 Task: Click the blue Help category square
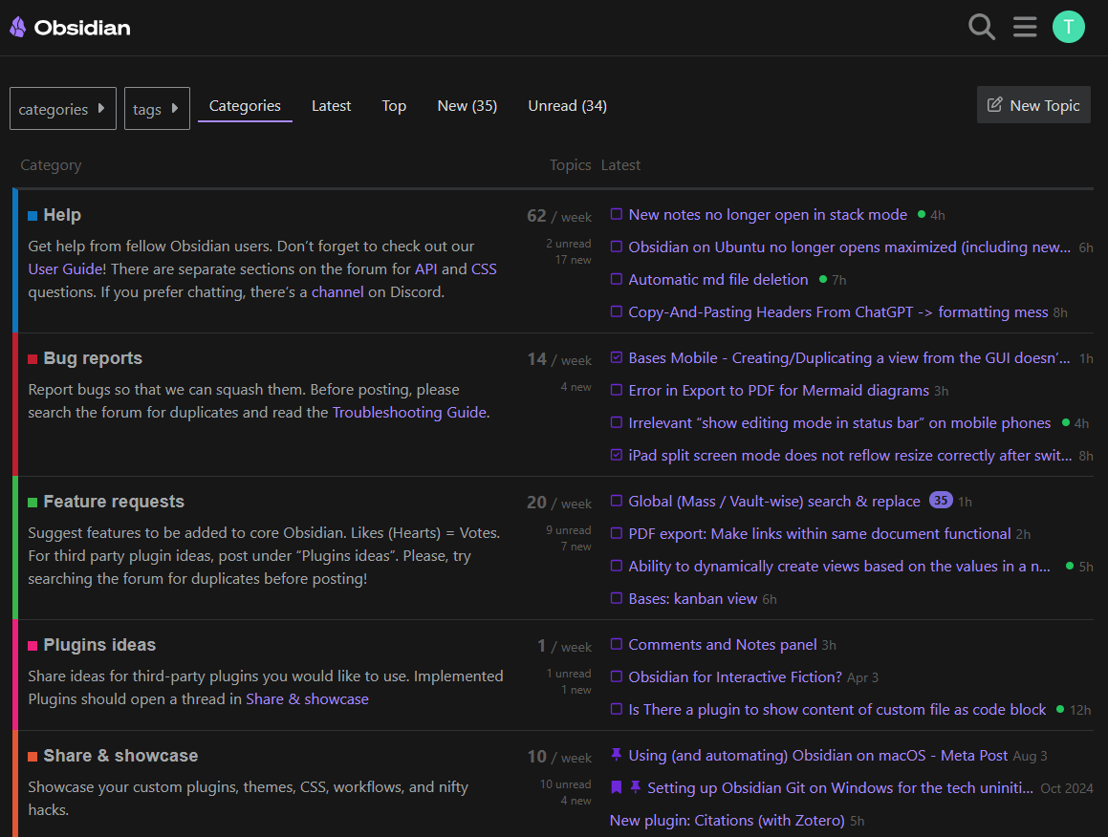[33, 215]
